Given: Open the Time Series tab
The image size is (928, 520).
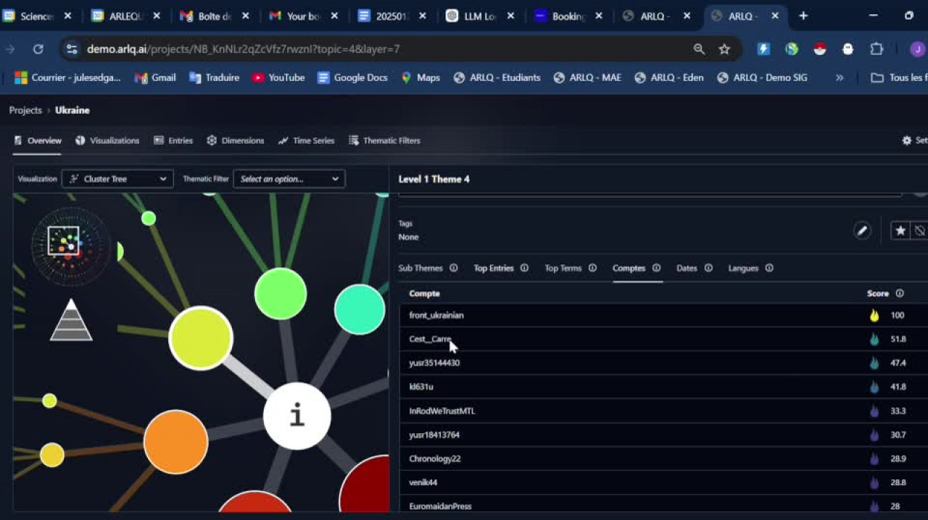Looking at the screenshot, I should pos(306,141).
